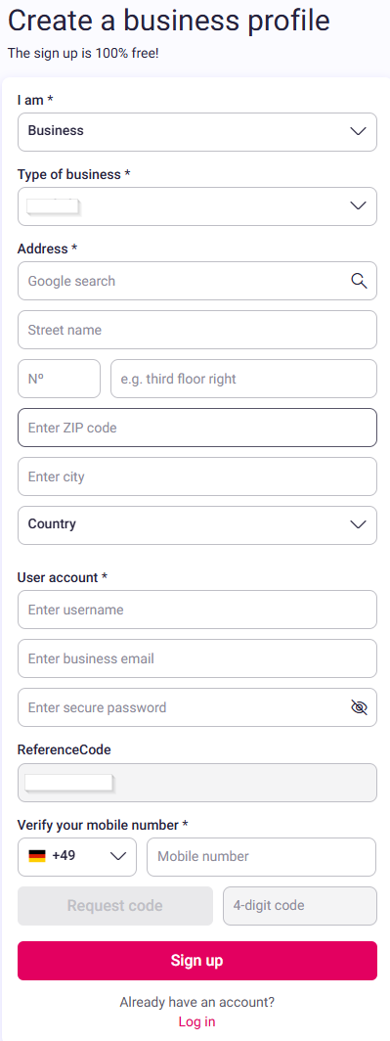The image size is (390, 1041).
Task: Select the house number Nº field
Action: pyautogui.click(x=59, y=379)
